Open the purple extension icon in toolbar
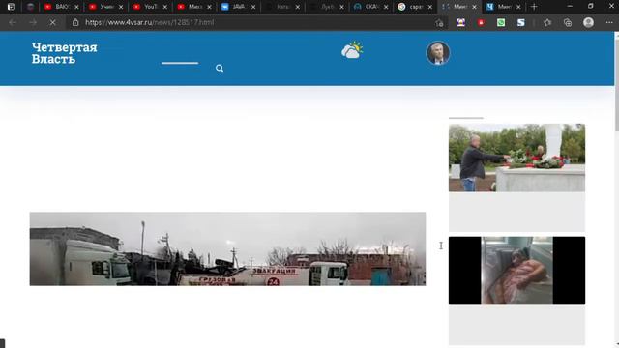 click(x=460, y=23)
